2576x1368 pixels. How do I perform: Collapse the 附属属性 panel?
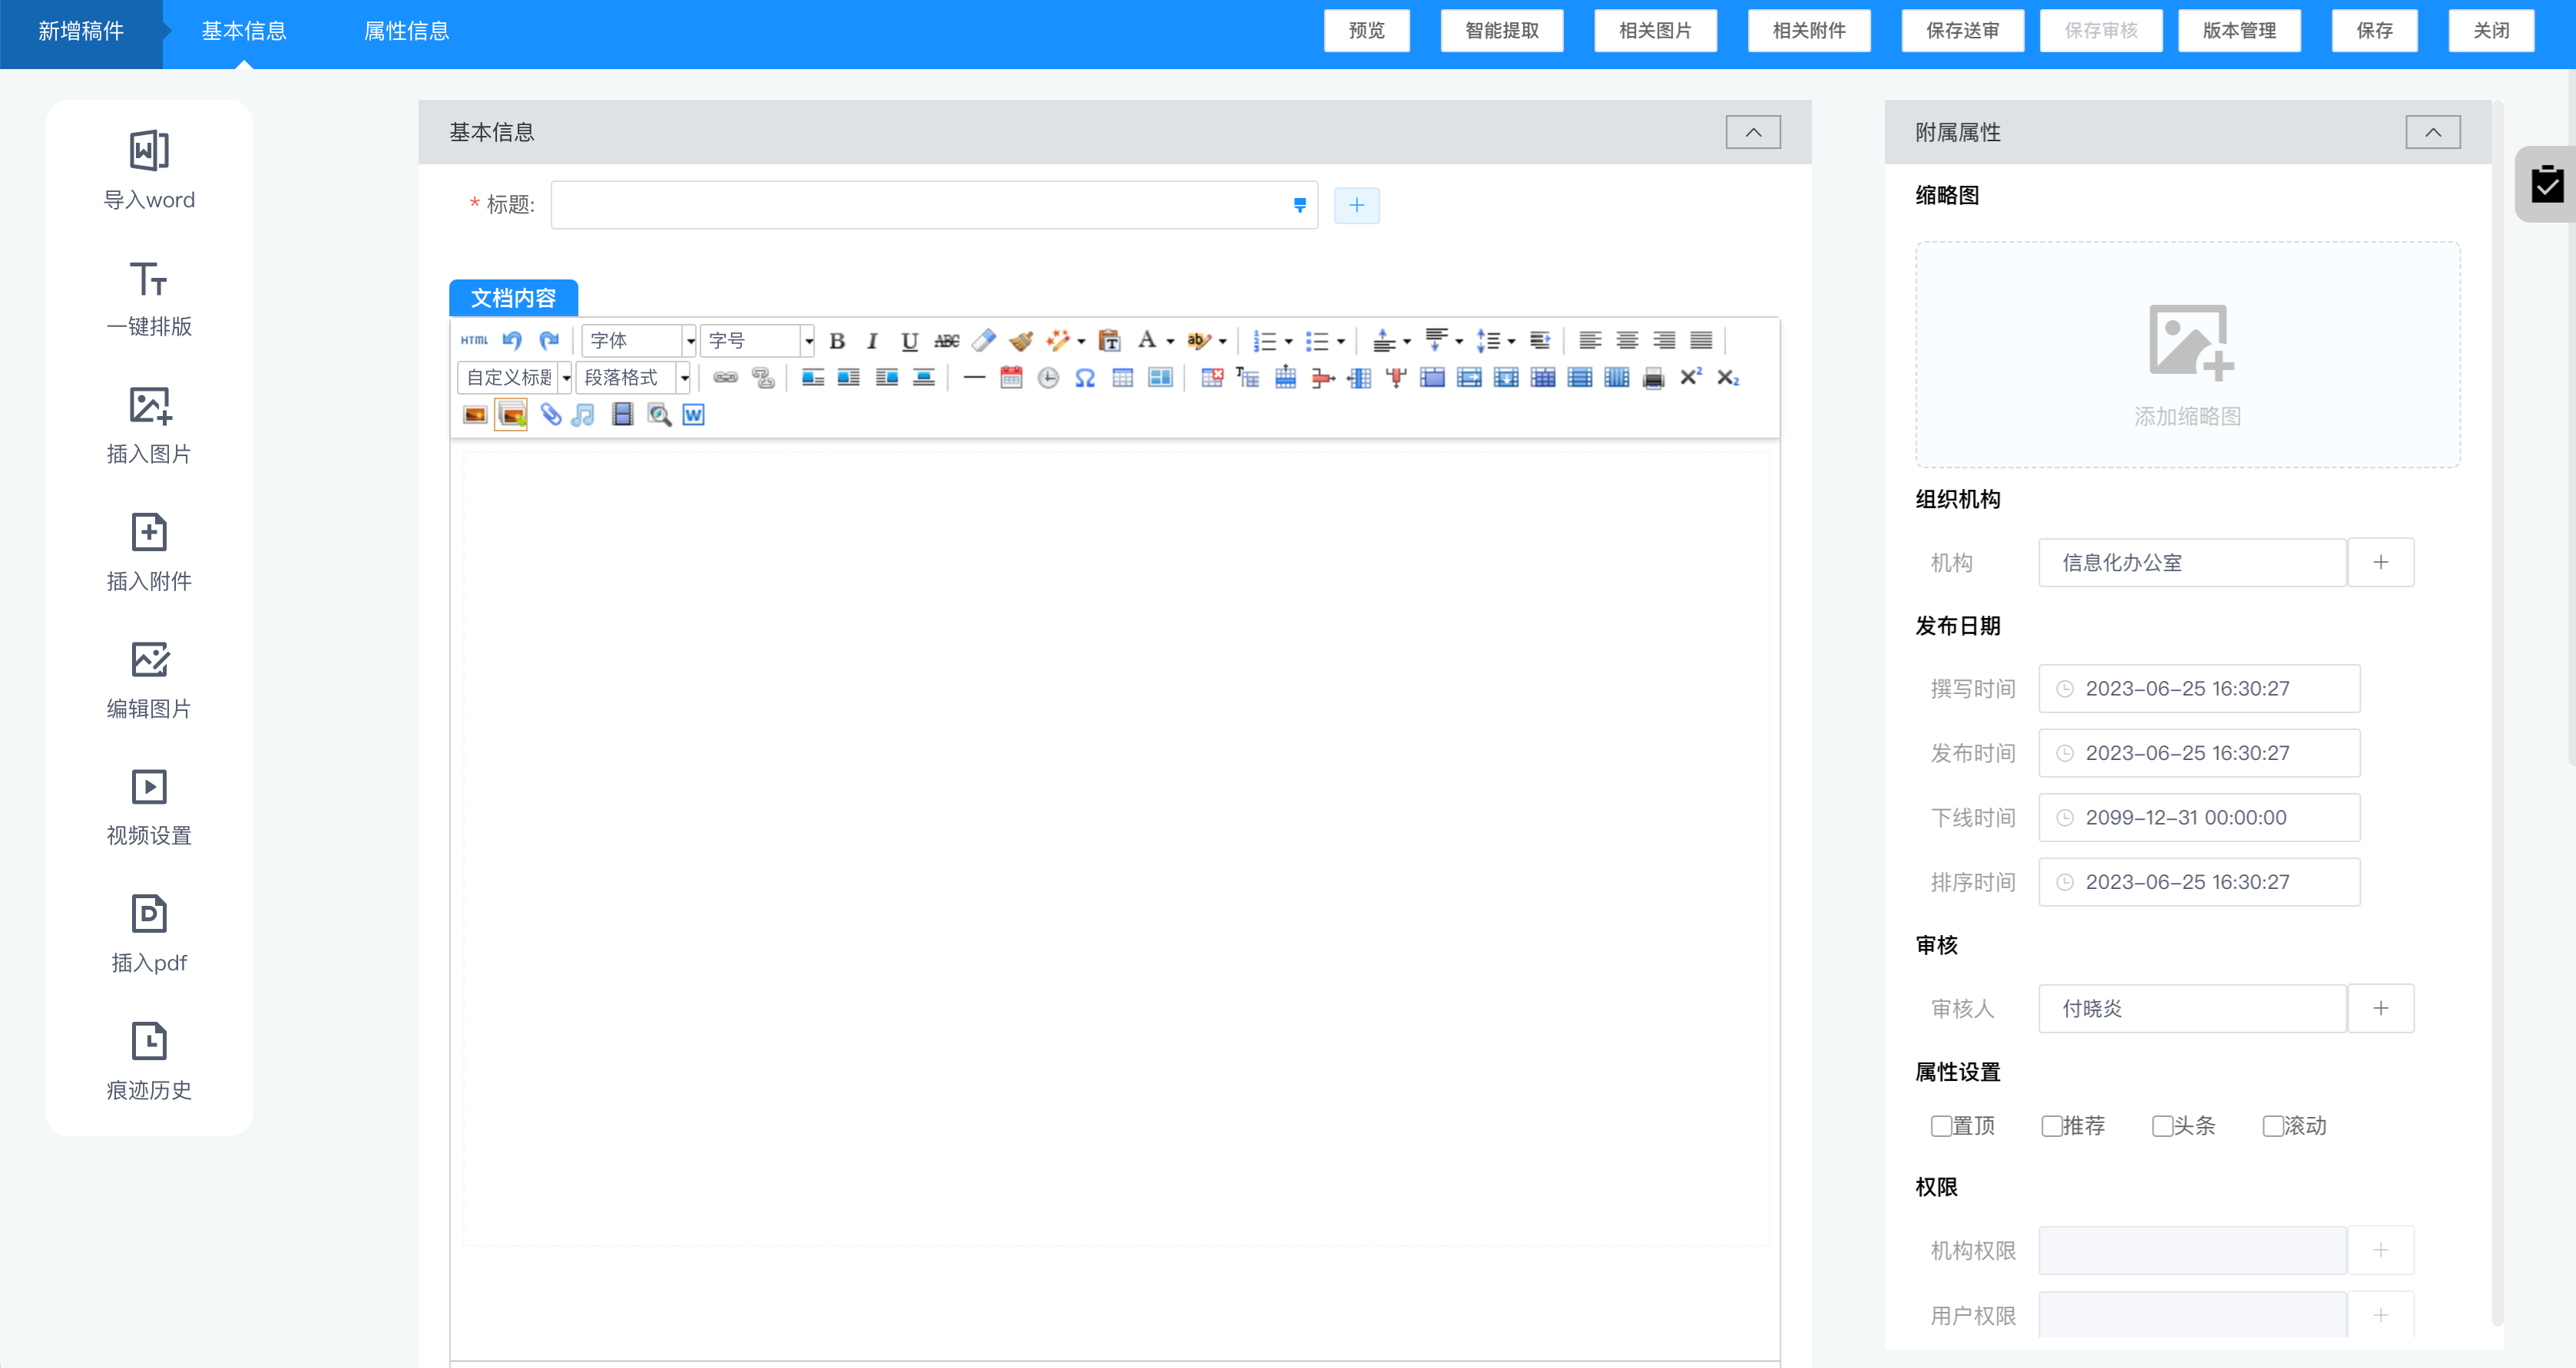(x=2432, y=132)
